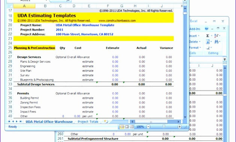
Task: Click the project number 2011 cell
Action: 60,30
